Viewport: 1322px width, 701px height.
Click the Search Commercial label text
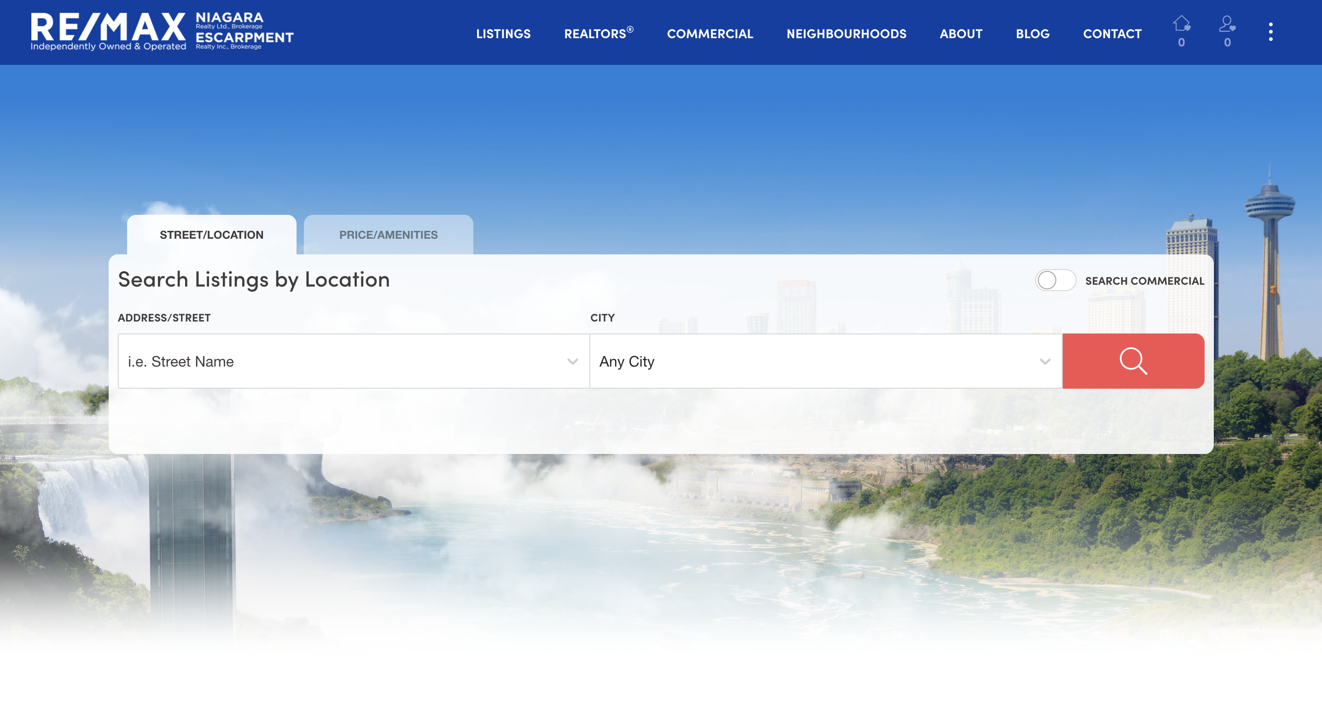point(1144,281)
